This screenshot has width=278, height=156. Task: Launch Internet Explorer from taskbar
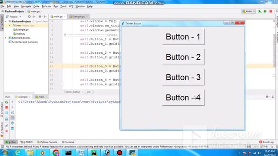click(x=18, y=153)
